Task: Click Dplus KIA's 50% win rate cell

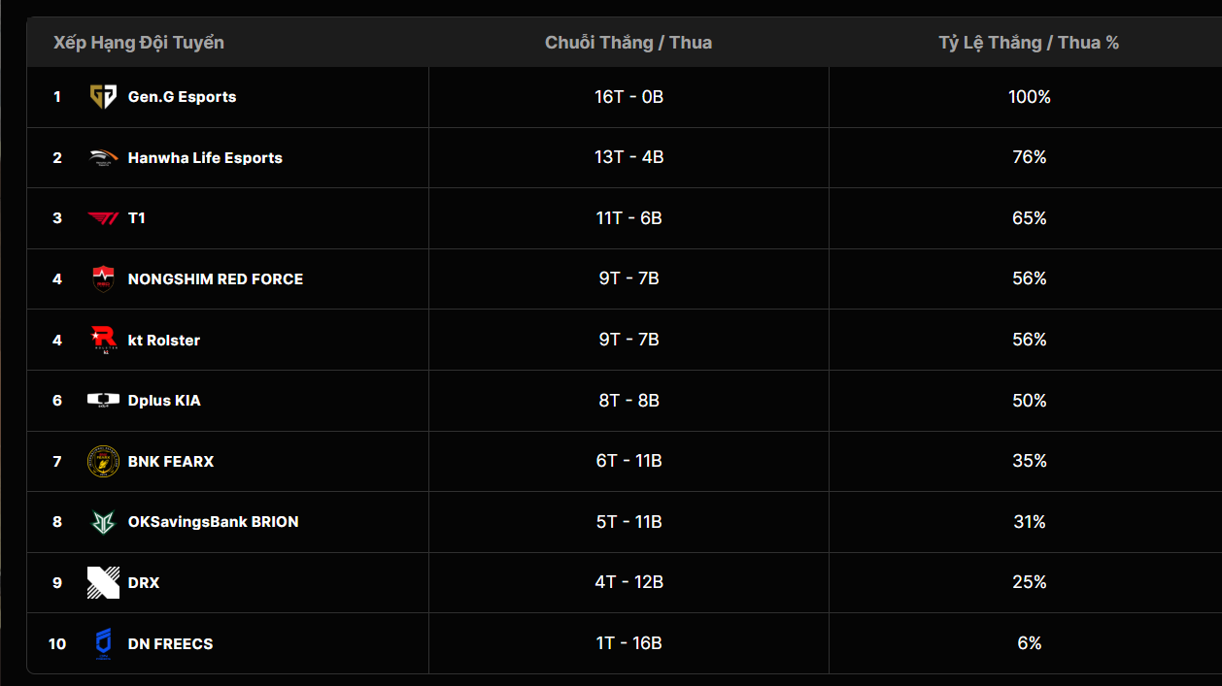Action: (x=1029, y=401)
